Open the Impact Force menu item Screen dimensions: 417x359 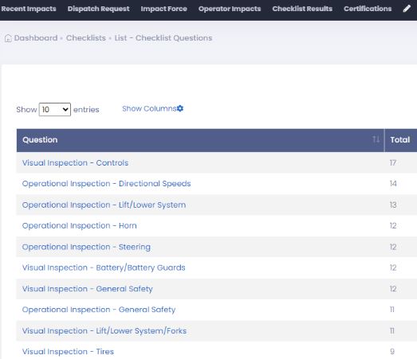pyautogui.click(x=163, y=9)
